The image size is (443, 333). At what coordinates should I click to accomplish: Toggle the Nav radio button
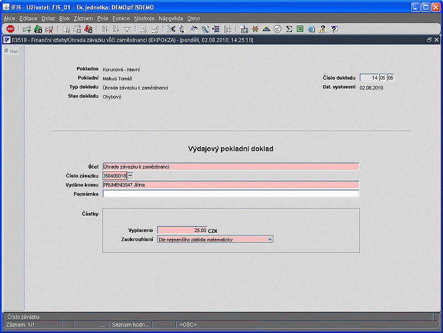(7, 51)
